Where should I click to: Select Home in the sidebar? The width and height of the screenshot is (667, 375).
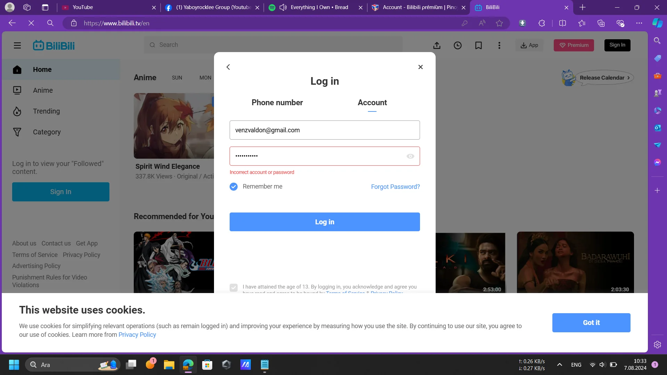[61, 69]
